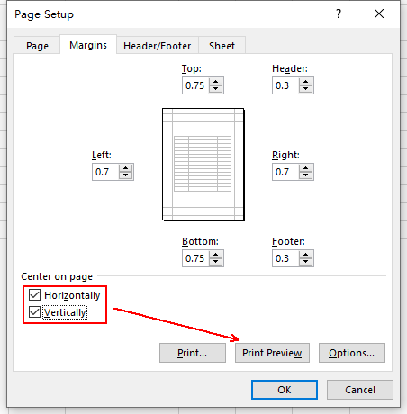Image resolution: width=407 pixels, height=414 pixels.
Task: Open the Header/Footer tab
Action: (x=158, y=46)
